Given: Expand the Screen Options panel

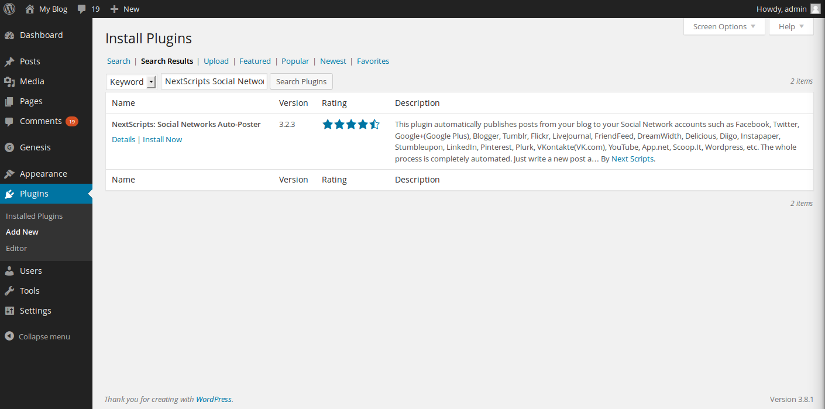Looking at the screenshot, I should pos(724,26).
